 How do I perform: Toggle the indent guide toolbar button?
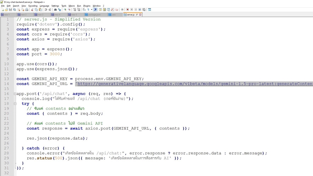(x=95, y=10)
